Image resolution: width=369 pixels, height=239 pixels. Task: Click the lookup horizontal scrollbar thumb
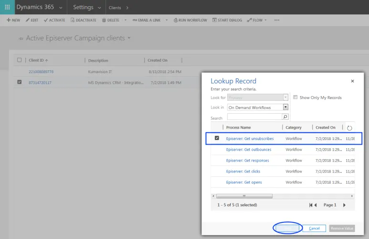coord(244,196)
